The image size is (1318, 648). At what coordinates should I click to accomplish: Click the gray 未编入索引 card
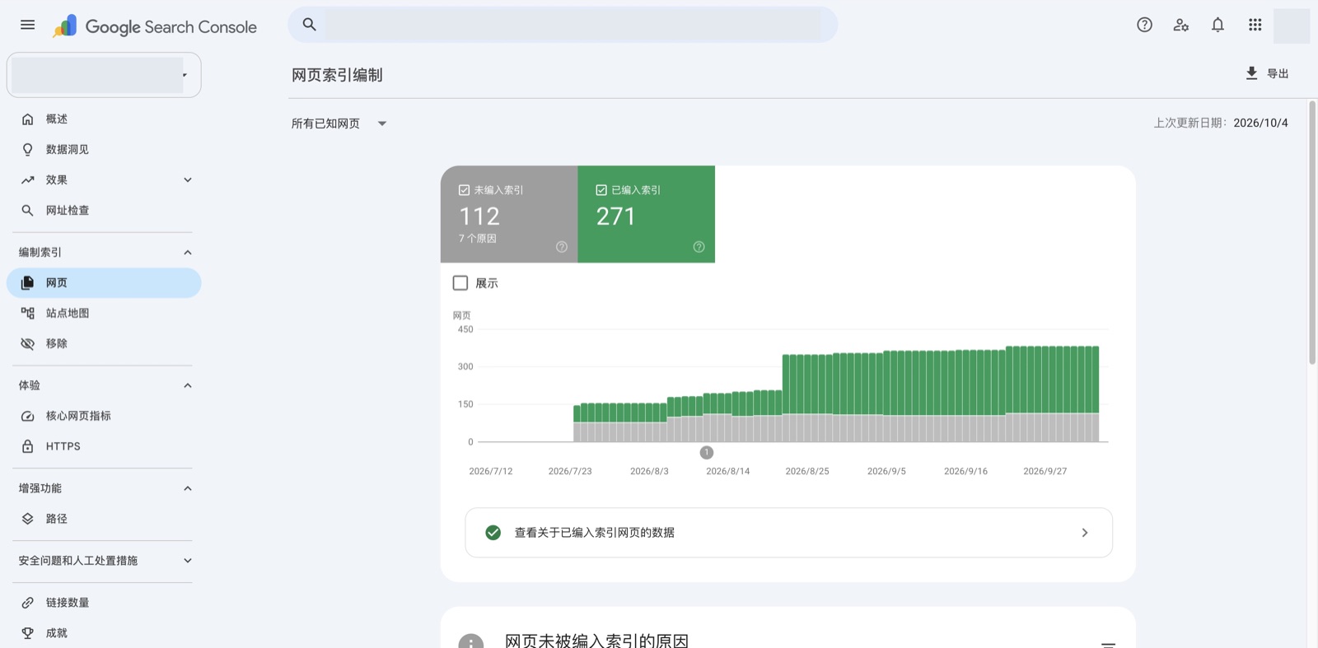pos(509,214)
